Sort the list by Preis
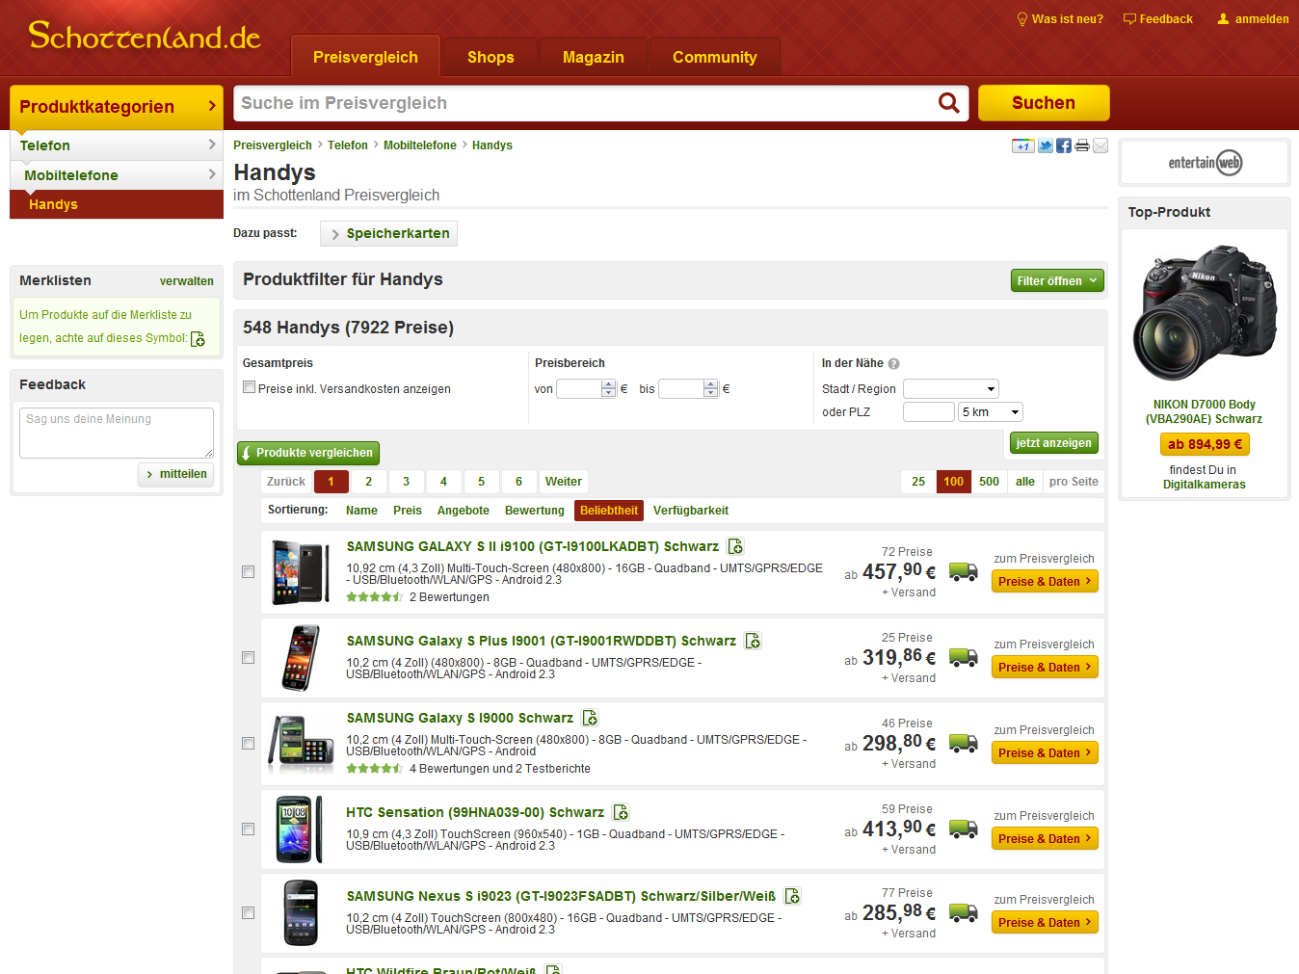This screenshot has height=974, width=1299. coord(408,511)
